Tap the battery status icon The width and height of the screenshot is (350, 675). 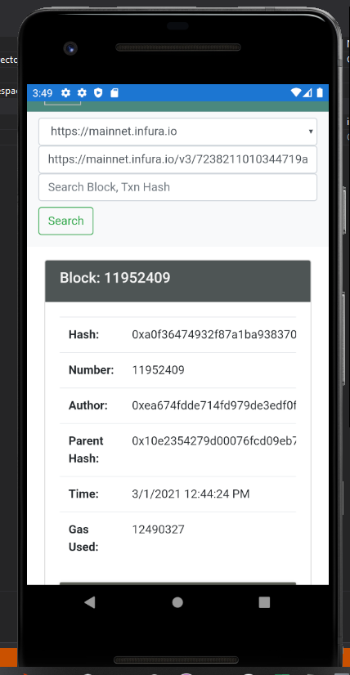point(320,92)
